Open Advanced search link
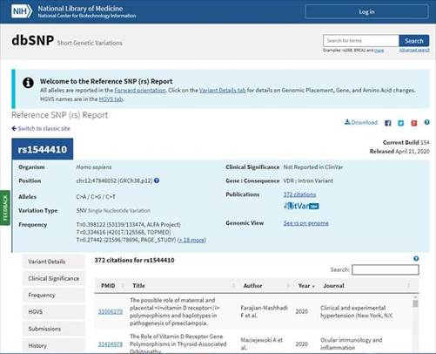The height and width of the screenshot is (354, 436). pos(414,51)
